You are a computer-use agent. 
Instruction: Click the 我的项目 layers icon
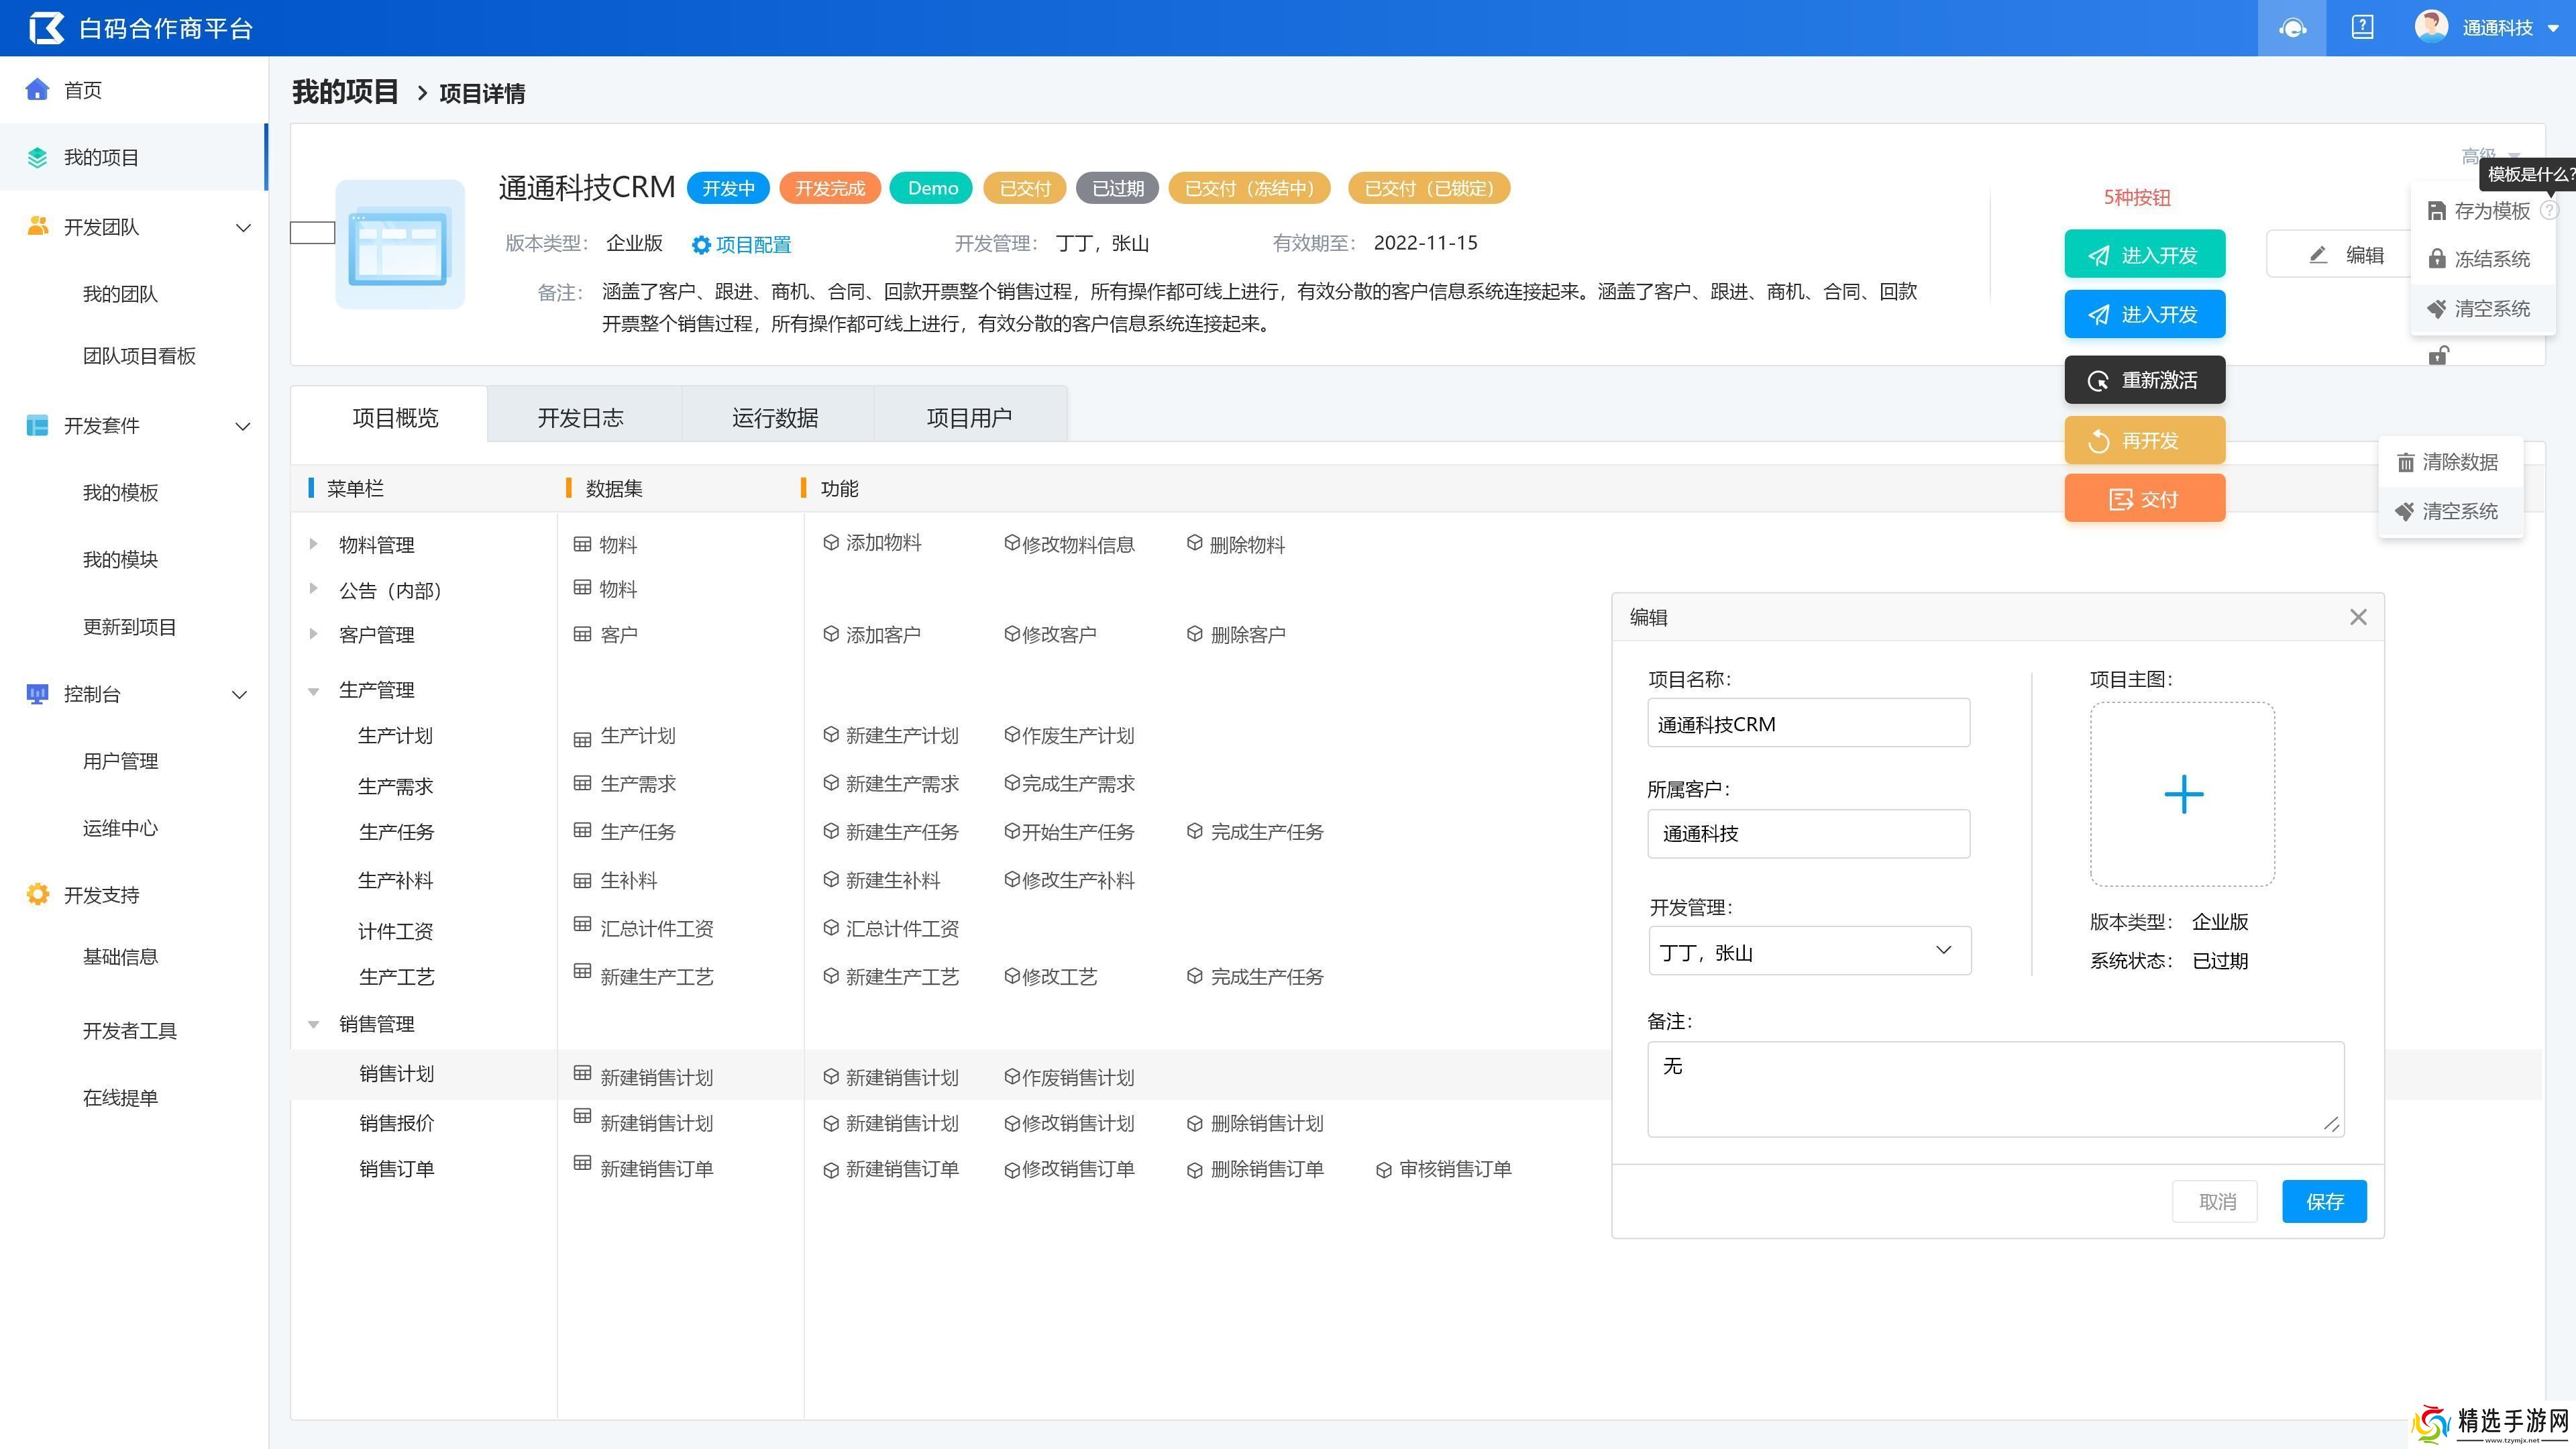tap(37, 157)
